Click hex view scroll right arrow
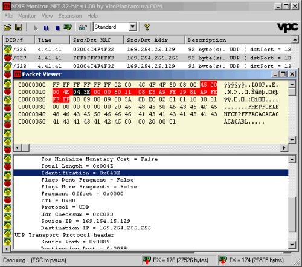The height and width of the screenshot is (267, 302). [284, 148]
